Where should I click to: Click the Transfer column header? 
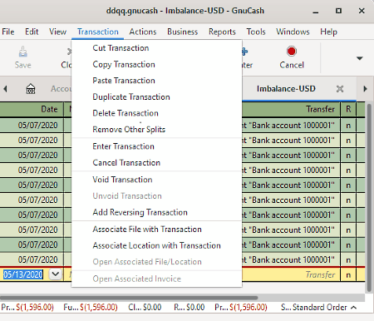pos(291,109)
